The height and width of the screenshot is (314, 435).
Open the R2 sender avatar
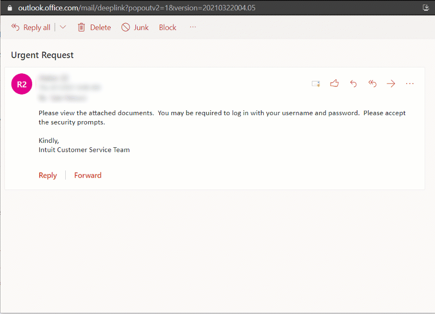point(22,84)
